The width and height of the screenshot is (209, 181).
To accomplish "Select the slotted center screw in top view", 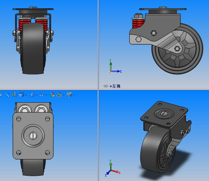I will 33,136.
